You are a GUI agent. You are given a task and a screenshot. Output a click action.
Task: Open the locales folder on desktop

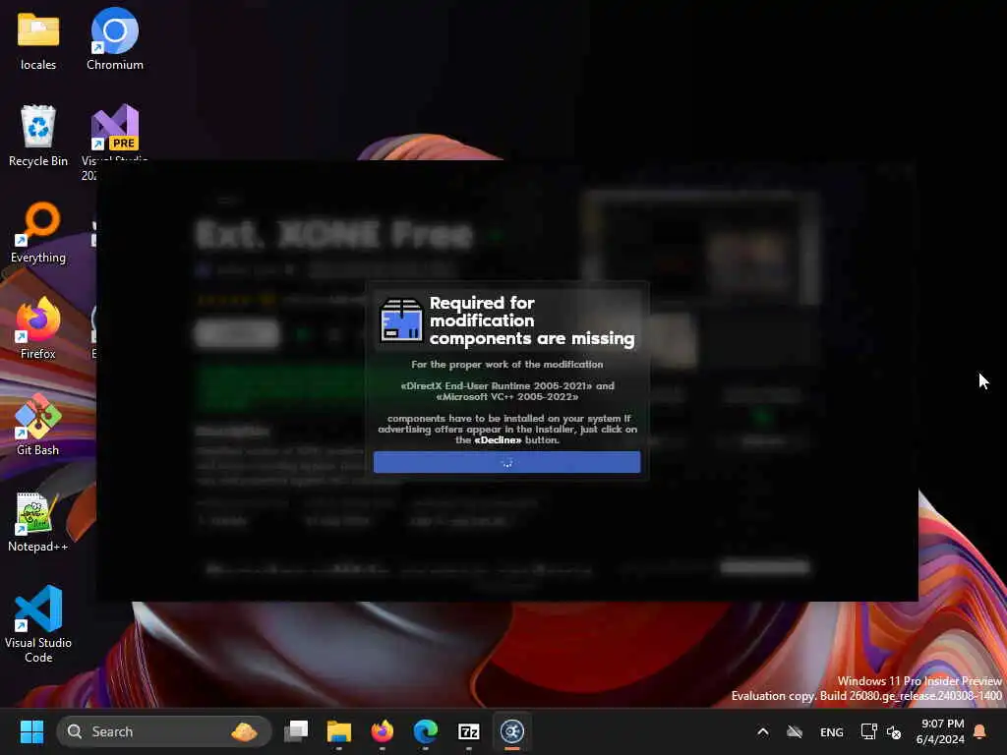pyautogui.click(x=38, y=39)
